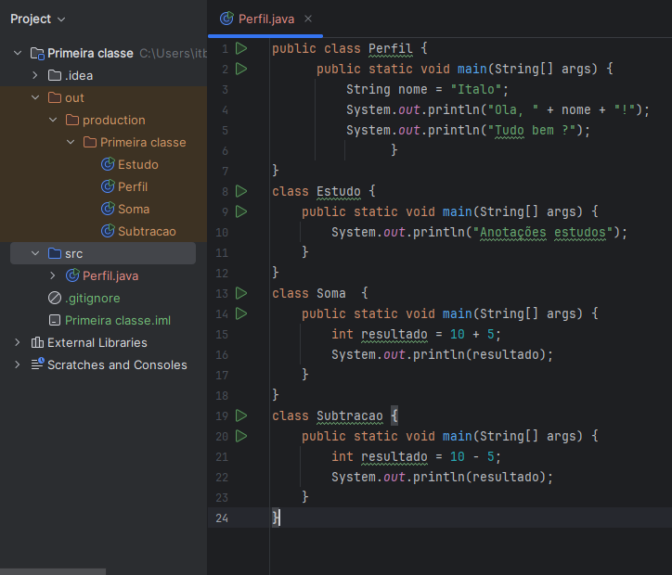Expand External Libraries node
672x575 pixels.
tap(18, 342)
